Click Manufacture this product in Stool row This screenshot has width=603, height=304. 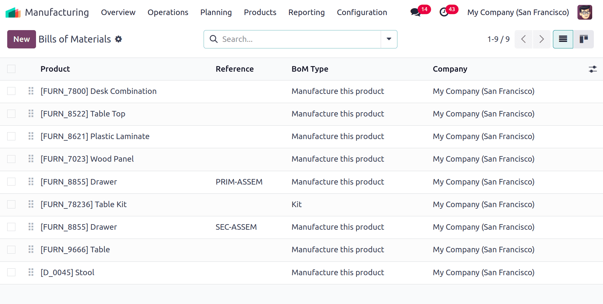(x=338, y=272)
